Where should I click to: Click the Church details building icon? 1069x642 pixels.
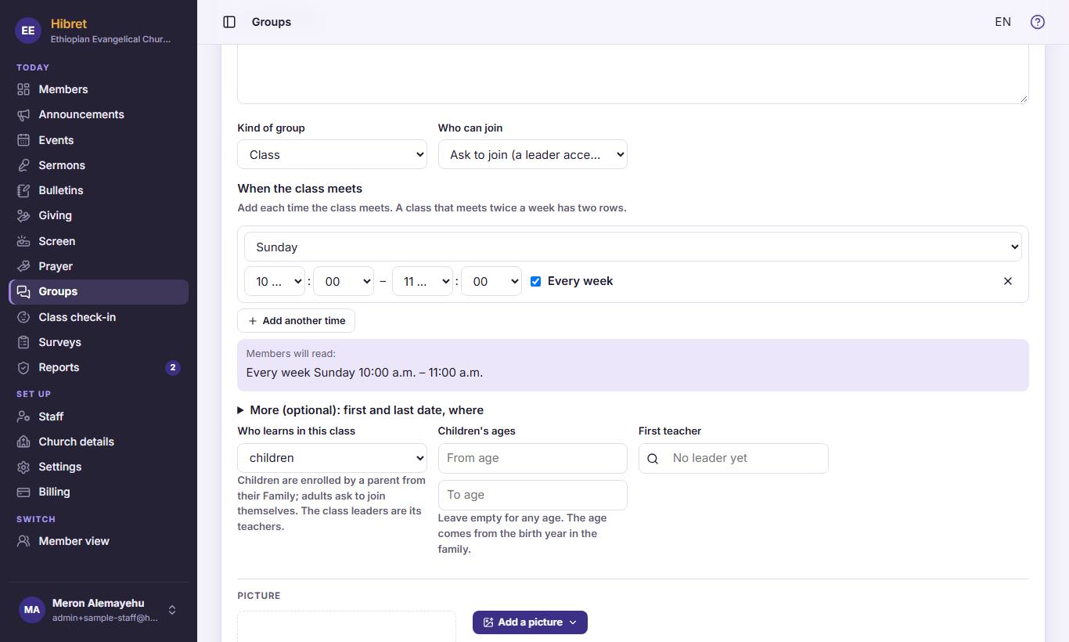pos(23,442)
